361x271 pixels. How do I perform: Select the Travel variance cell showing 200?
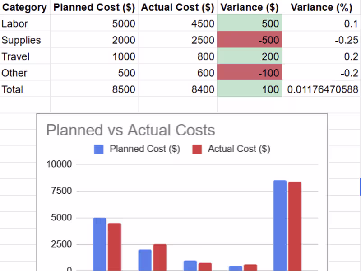tap(250, 56)
